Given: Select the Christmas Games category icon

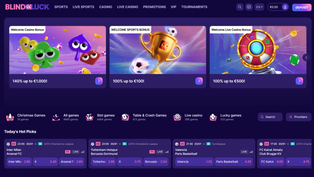Looking at the screenshot, I should point(10,117).
